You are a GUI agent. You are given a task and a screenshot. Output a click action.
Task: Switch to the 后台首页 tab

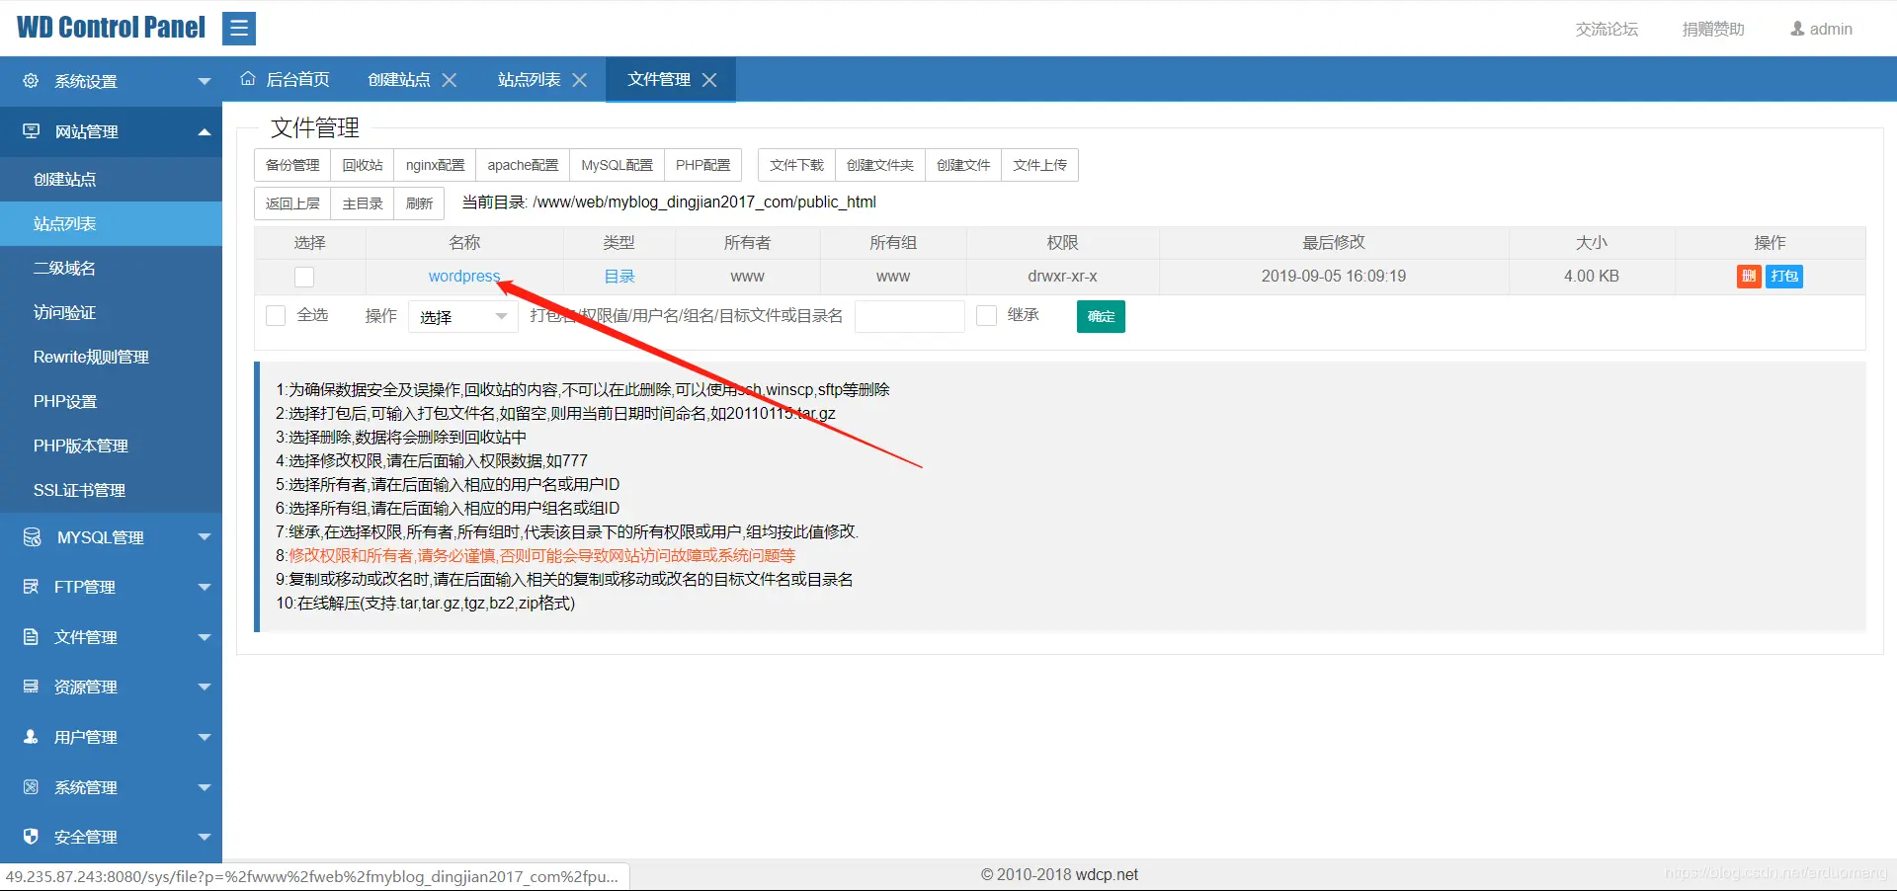pyautogui.click(x=286, y=79)
